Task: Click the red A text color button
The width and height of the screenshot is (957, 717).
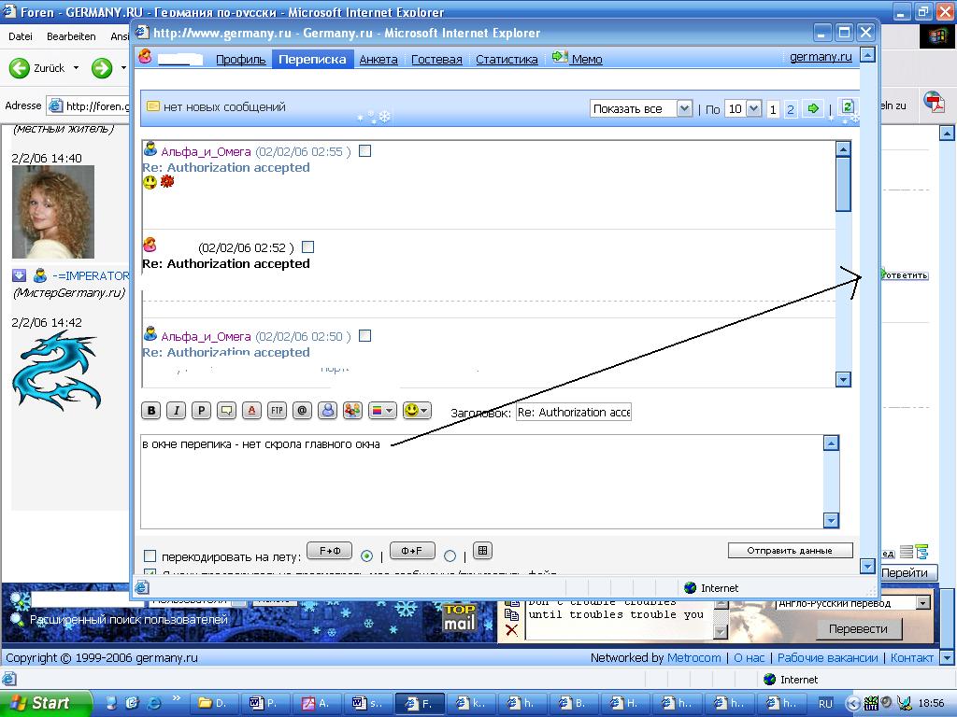Action: click(x=251, y=411)
